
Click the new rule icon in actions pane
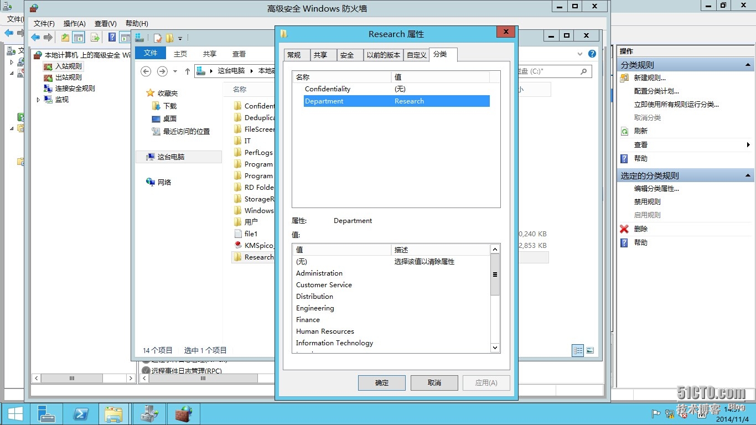[x=624, y=78]
